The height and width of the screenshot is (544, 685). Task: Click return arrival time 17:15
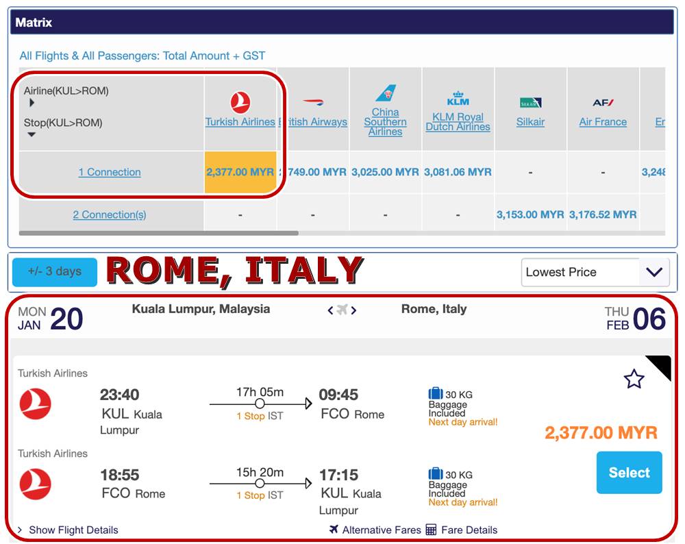[338, 475]
